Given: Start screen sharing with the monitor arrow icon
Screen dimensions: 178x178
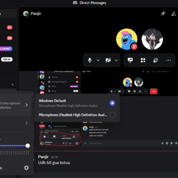Looking at the screenshot, I should tap(130, 60).
